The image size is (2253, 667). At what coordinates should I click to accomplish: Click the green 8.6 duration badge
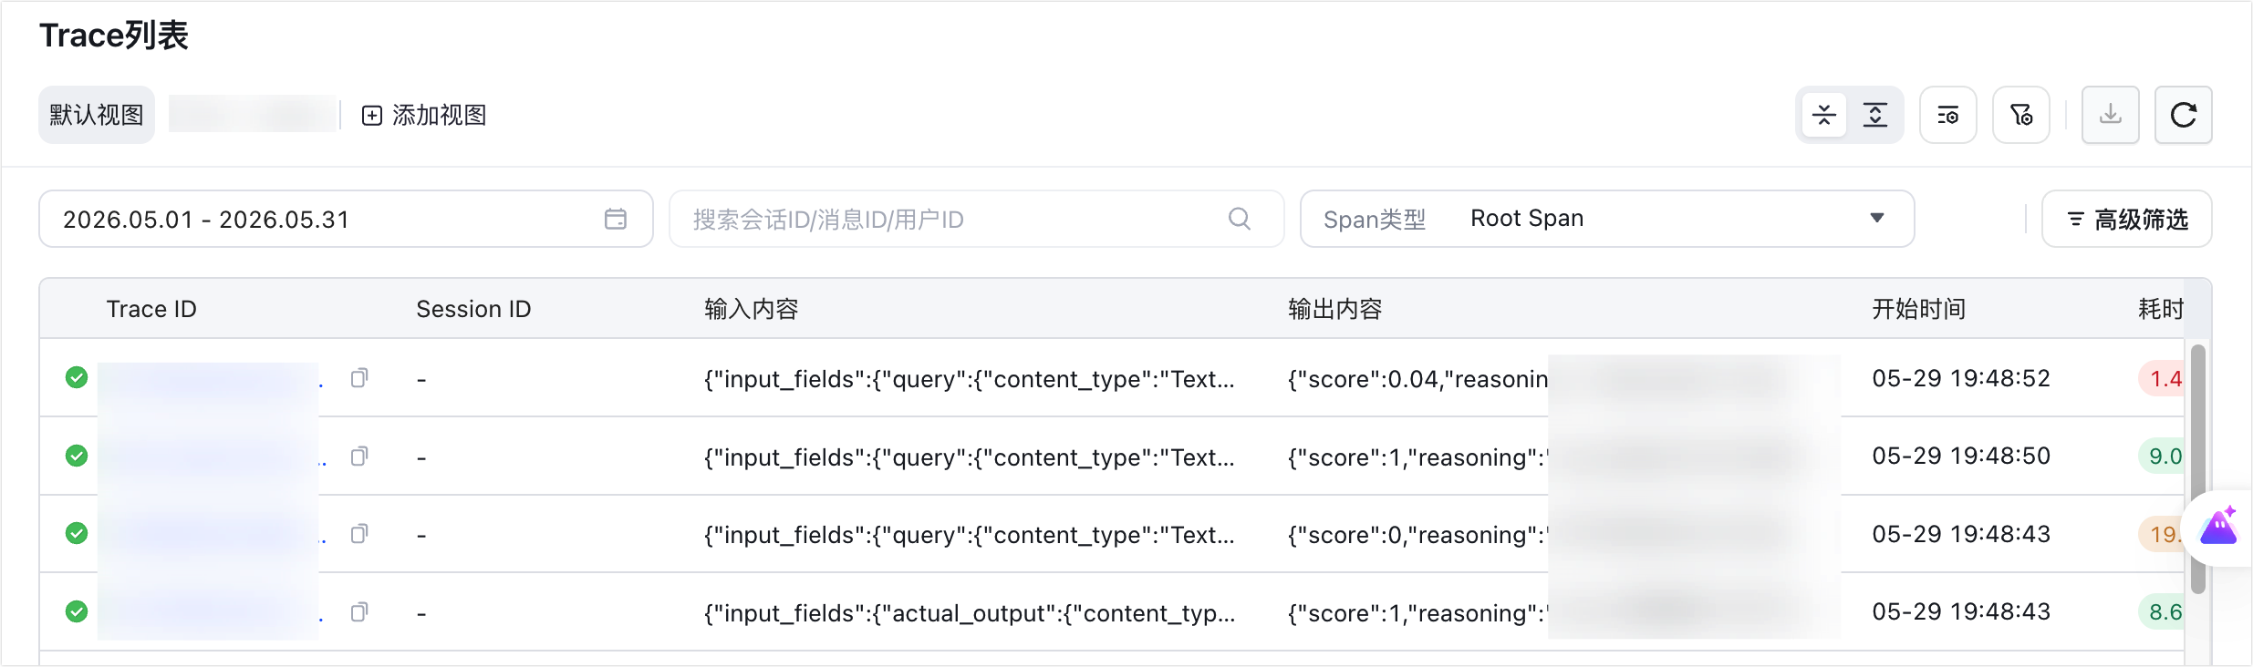click(2162, 611)
